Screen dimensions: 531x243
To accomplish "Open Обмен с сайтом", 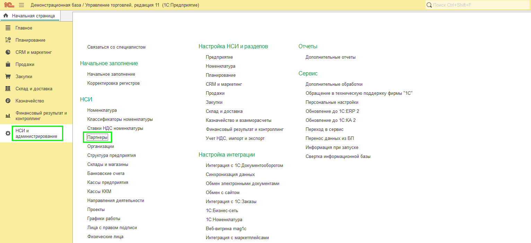I will [223, 192].
